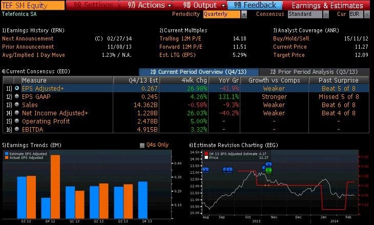Click the EPS GAAP YoY growth 131.1%
Image resolution: width=374 pixels, height=225 pixels.
tap(229, 97)
